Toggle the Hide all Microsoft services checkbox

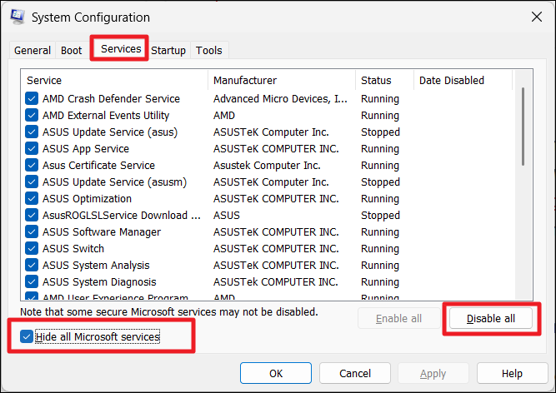click(28, 336)
